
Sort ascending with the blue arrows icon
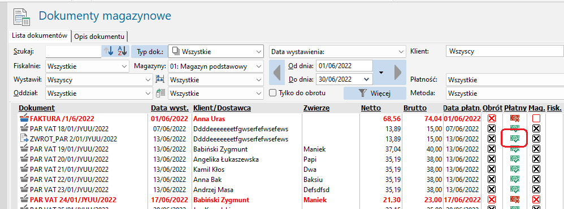[x=109, y=51]
